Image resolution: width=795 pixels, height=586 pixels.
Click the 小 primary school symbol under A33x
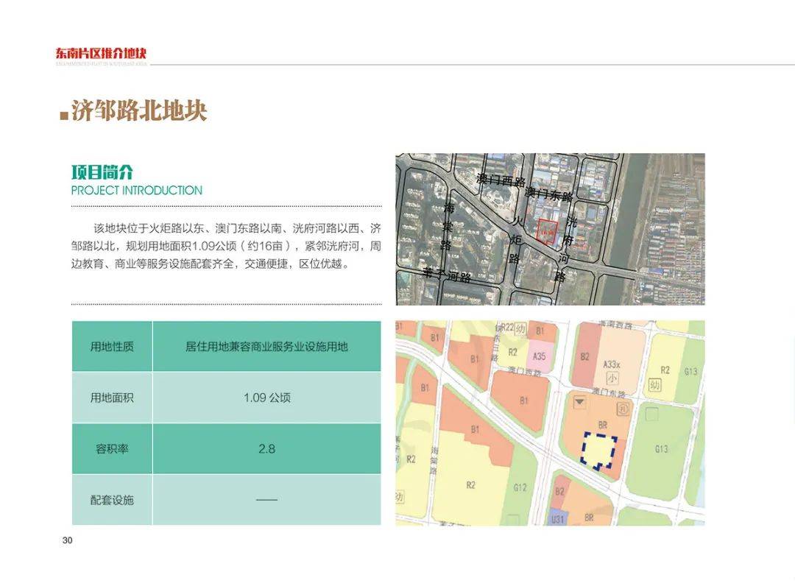pos(612,378)
